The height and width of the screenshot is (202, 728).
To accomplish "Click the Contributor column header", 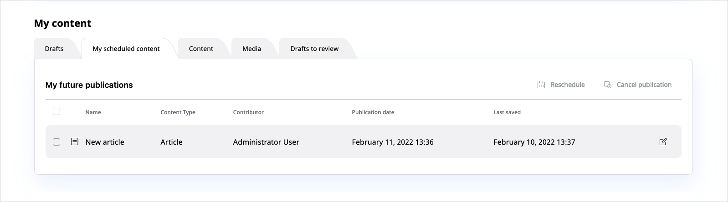I will tap(248, 112).
